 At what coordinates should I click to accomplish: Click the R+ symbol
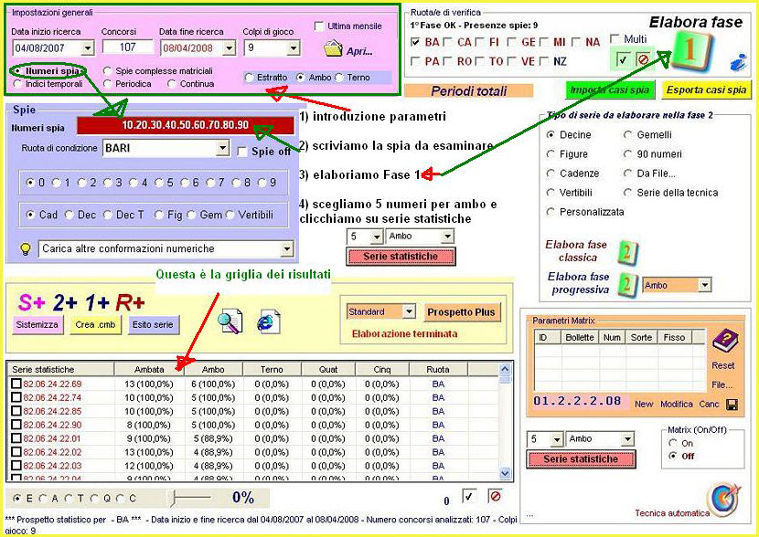click(x=130, y=302)
